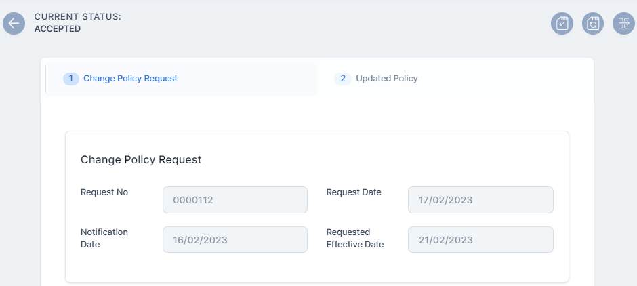Click the step 2 number badge
637x286 pixels.
point(343,79)
